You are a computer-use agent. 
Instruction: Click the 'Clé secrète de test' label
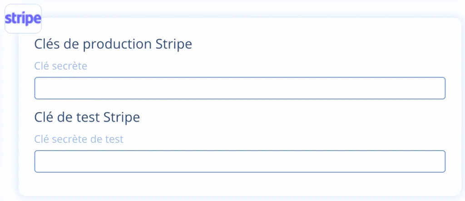point(79,139)
